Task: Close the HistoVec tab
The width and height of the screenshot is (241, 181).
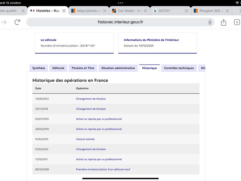Action: tap(64, 11)
